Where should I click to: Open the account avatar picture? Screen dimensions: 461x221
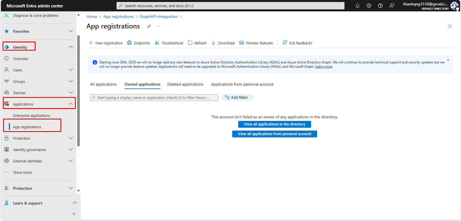(454, 6)
